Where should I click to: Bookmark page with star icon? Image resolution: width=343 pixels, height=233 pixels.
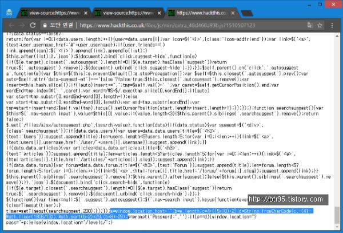point(320,25)
